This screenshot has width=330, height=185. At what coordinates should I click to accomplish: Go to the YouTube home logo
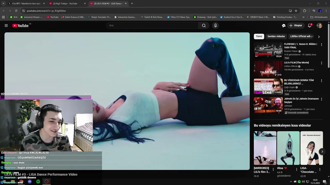click(20, 25)
